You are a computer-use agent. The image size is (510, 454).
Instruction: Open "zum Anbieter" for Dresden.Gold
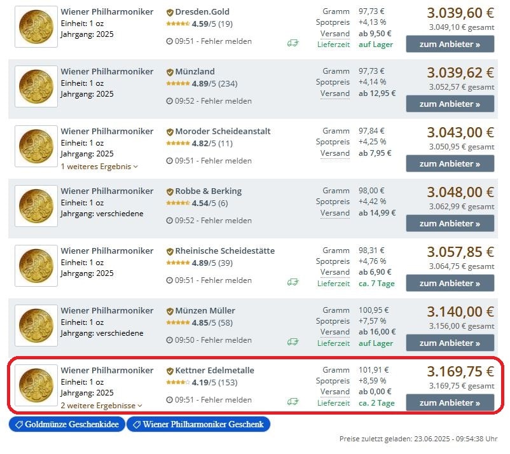point(450,44)
